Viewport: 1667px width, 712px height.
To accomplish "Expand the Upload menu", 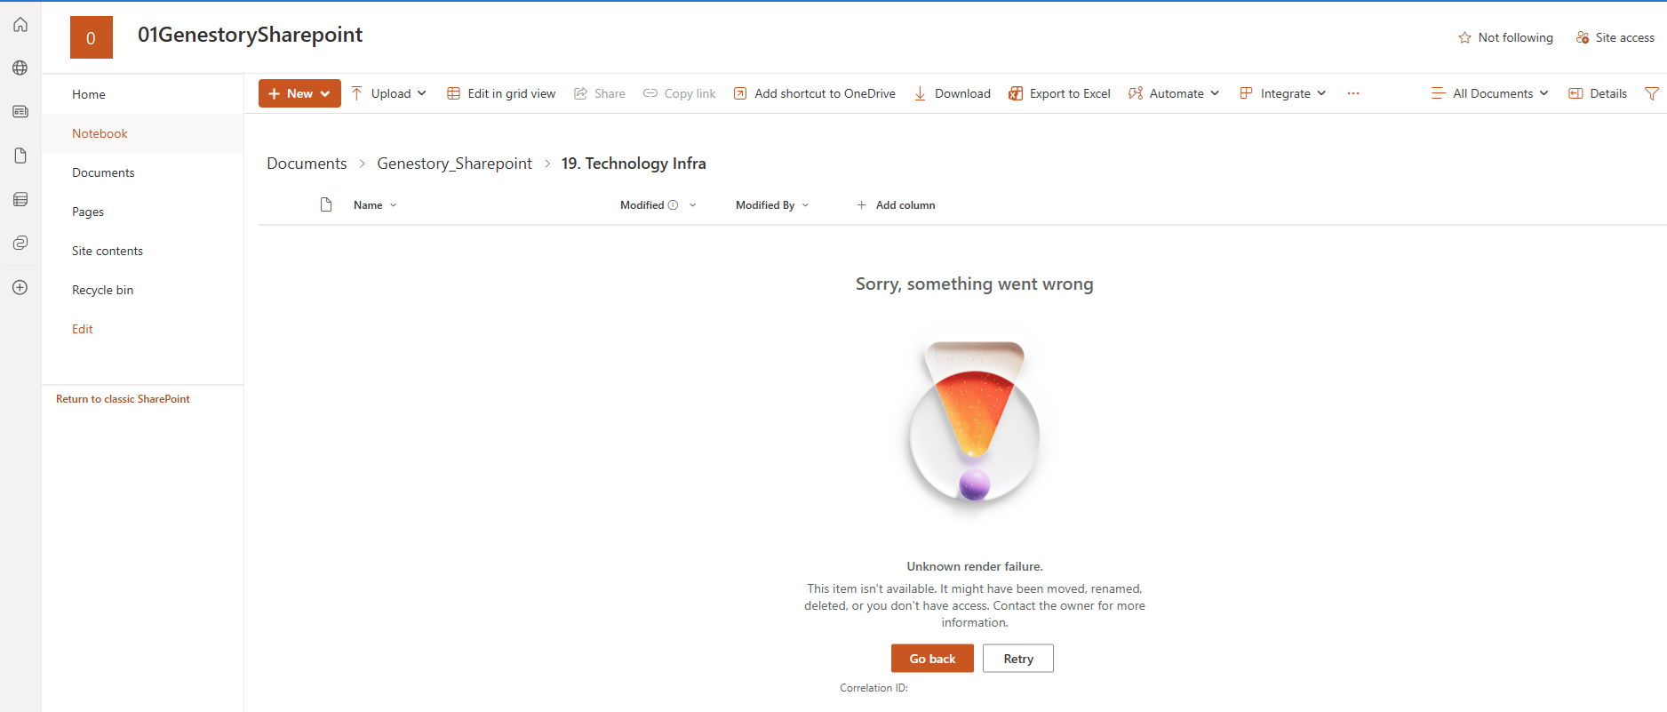I will 389,93.
